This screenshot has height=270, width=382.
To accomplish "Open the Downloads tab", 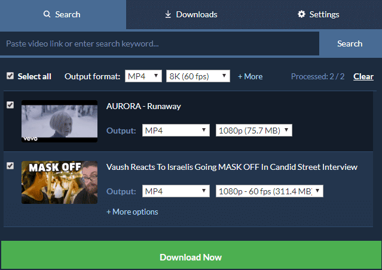I will [191, 14].
